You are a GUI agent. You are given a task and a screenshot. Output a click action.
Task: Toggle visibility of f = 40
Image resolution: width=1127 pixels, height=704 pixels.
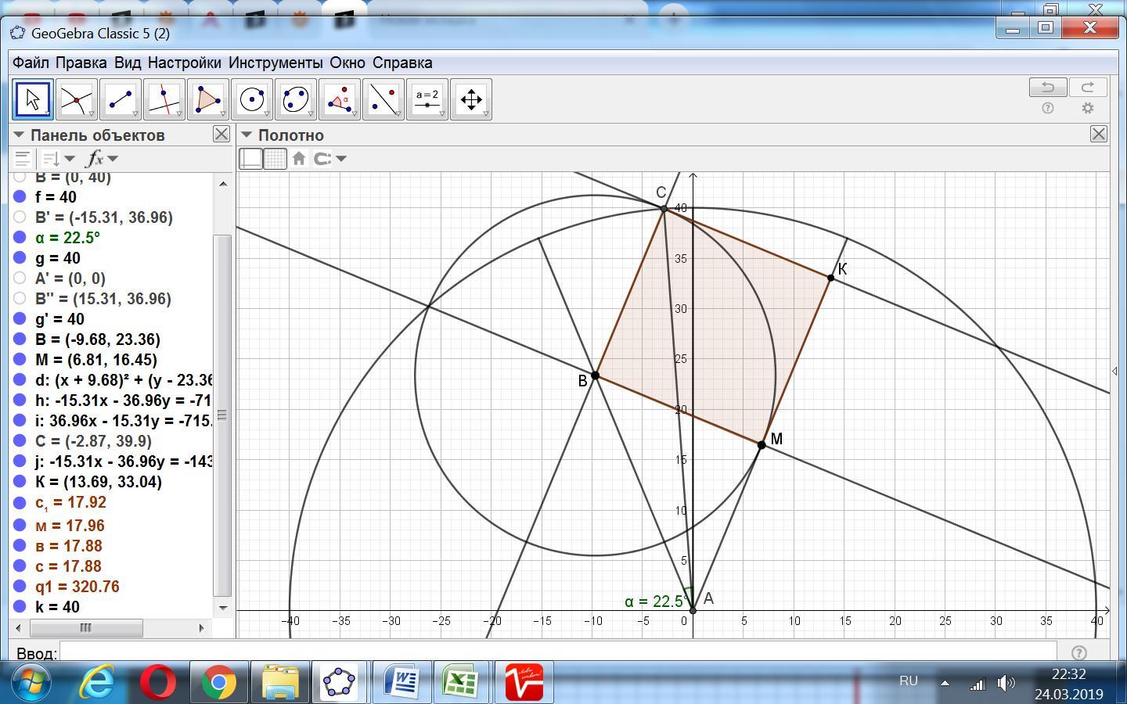pos(20,197)
